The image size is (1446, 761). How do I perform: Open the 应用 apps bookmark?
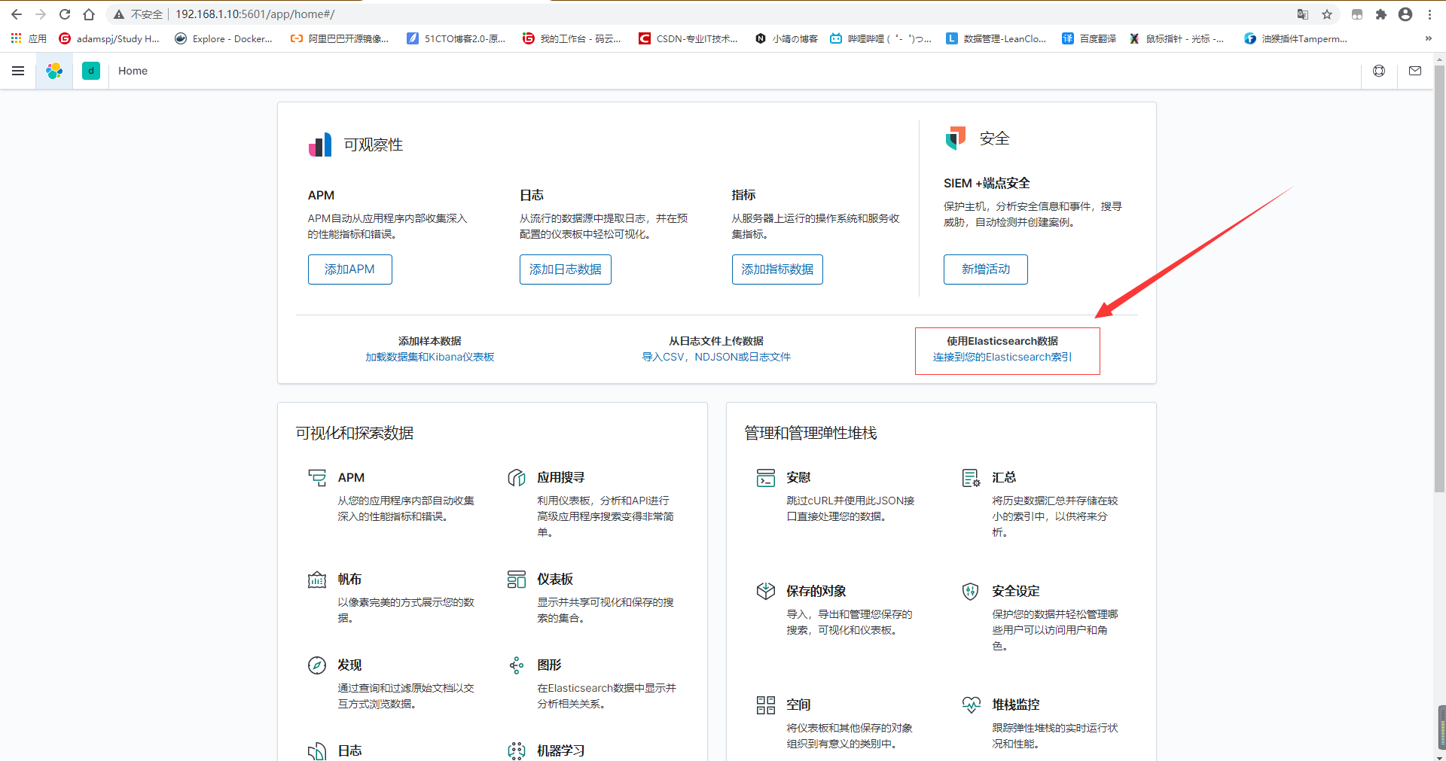coord(29,38)
